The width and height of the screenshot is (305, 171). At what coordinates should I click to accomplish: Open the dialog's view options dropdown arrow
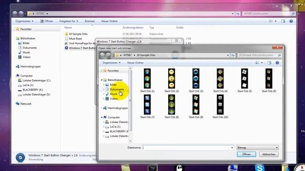tap(262, 63)
